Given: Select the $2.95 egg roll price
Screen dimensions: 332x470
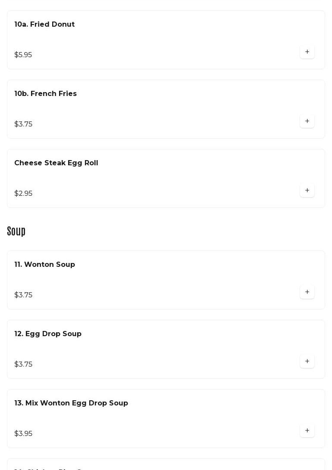Looking at the screenshot, I should [x=23, y=194].
